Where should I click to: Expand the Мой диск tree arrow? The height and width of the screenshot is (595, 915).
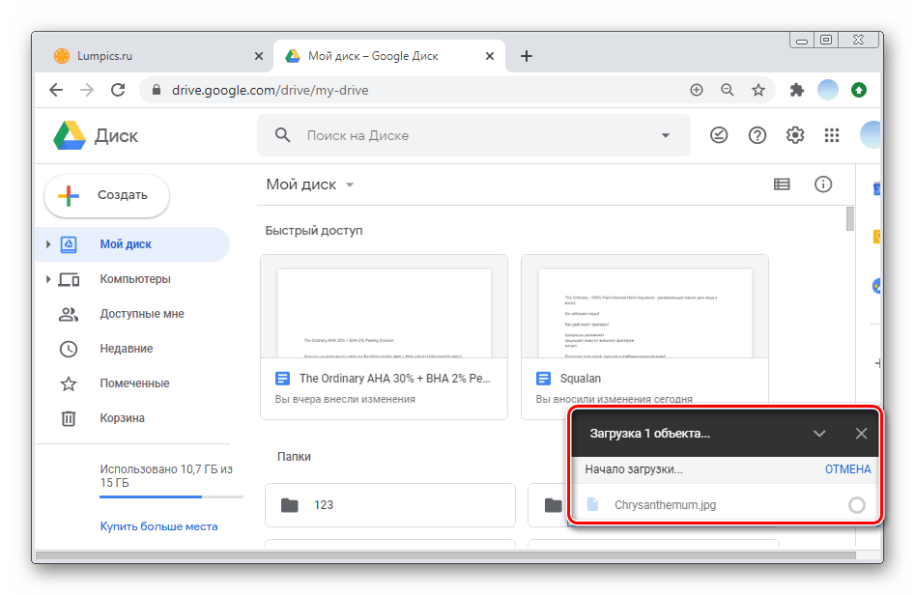(48, 244)
